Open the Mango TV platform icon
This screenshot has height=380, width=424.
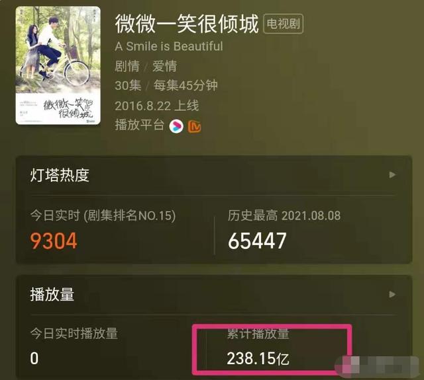point(194,126)
